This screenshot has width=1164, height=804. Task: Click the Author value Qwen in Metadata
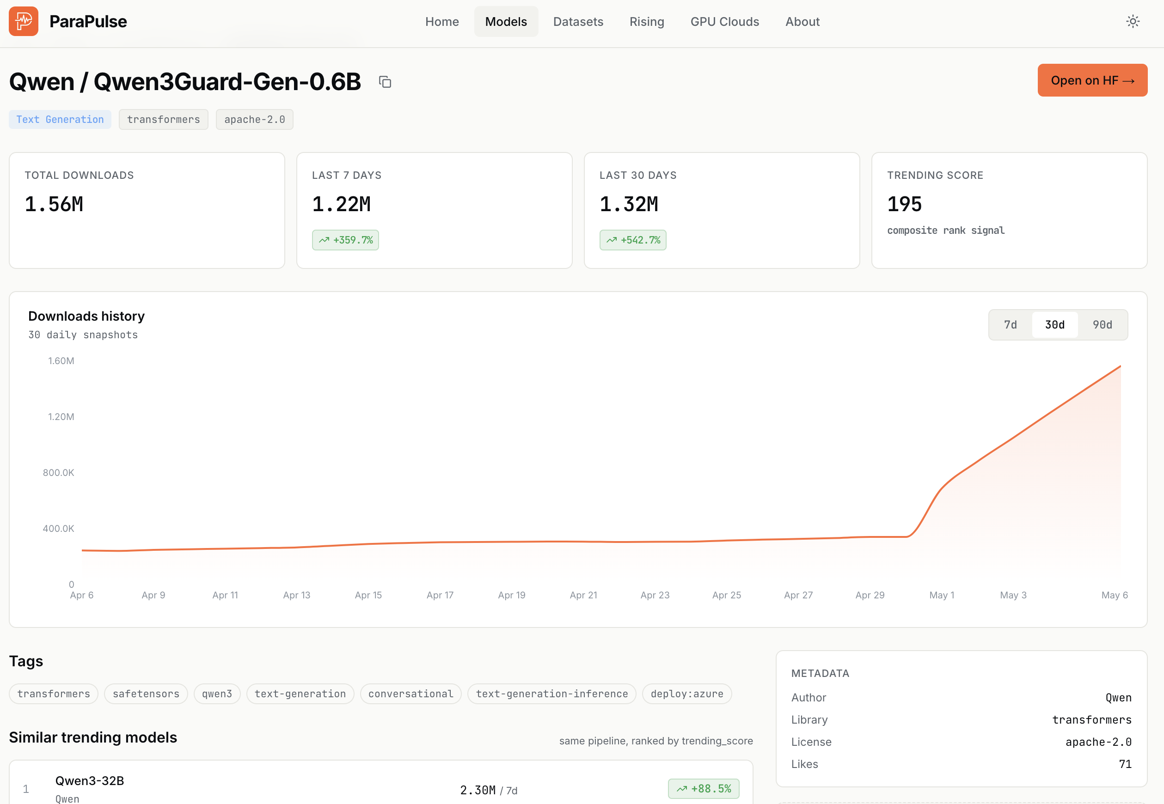[x=1119, y=698]
